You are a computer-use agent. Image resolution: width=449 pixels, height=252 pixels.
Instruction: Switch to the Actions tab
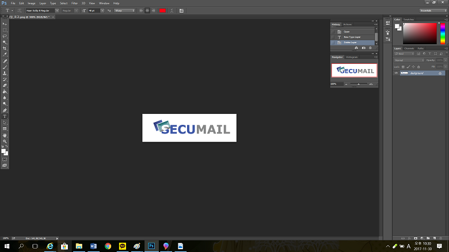(347, 24)
